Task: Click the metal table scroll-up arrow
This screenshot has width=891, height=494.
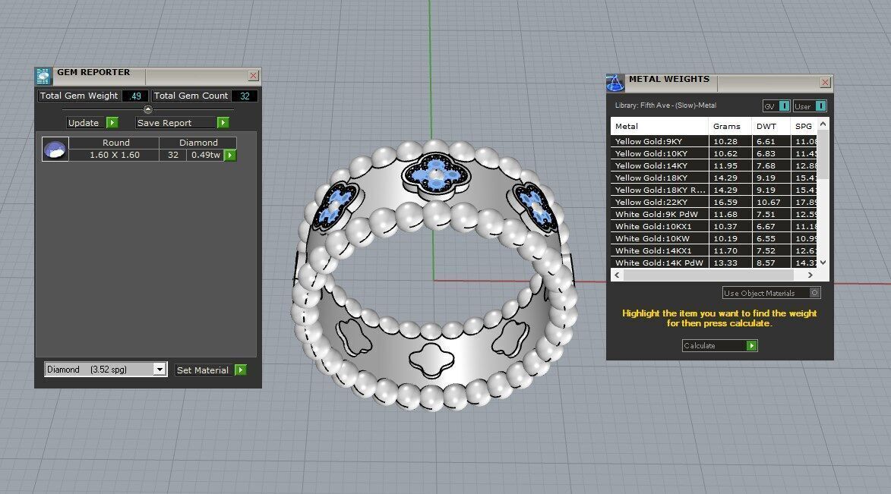Action: point(823,123)
